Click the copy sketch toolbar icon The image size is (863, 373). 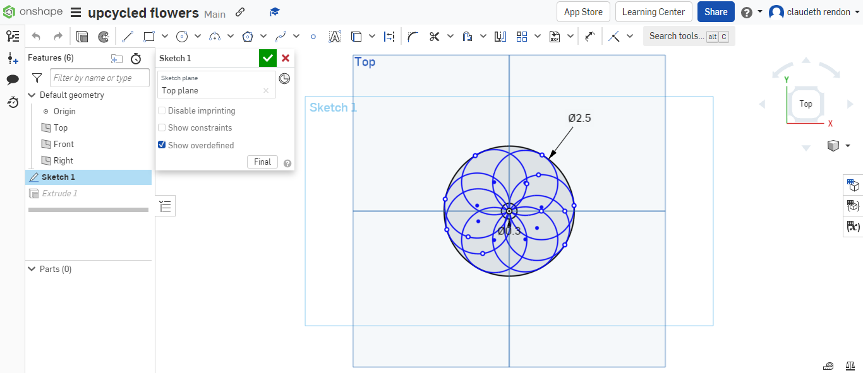click(82, 37)
